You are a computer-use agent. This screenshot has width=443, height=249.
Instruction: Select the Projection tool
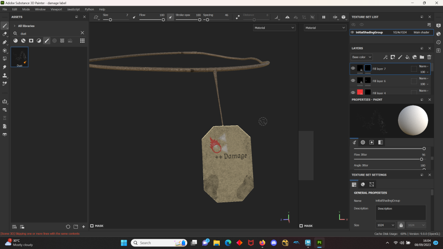pos(5,42)
